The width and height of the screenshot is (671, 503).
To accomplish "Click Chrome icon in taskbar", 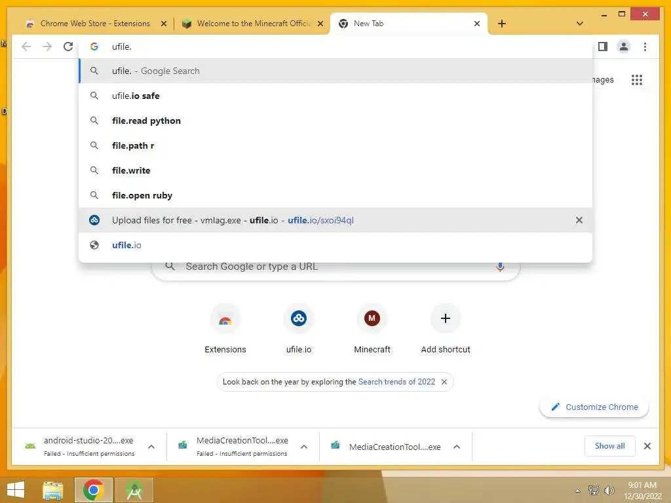I will coord(94,490).
